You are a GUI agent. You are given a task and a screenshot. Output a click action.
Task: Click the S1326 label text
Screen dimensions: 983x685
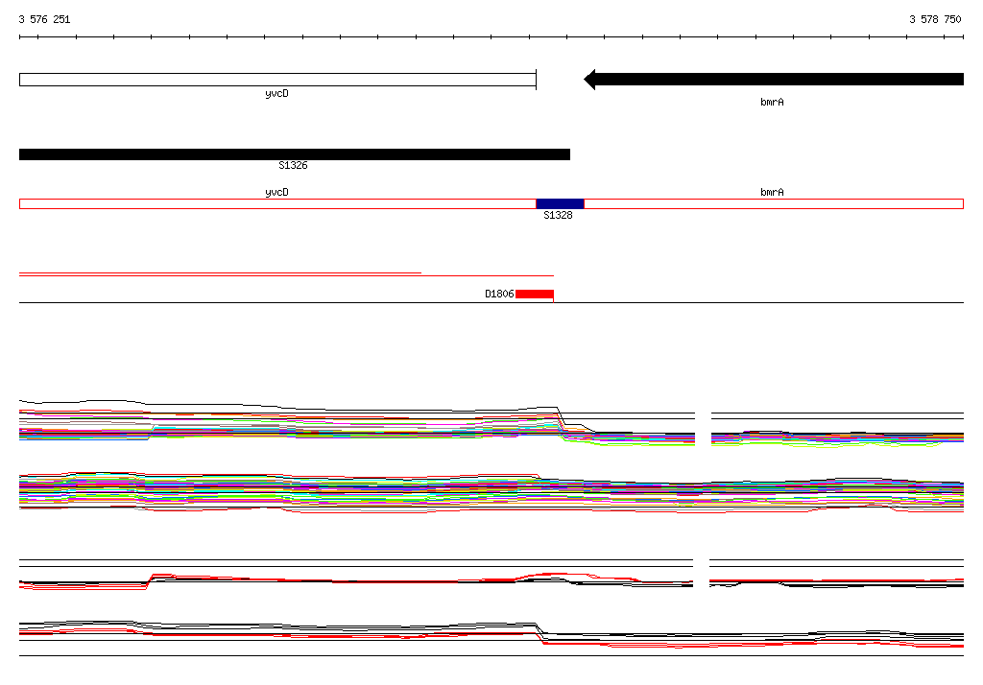tap(293, 165)
